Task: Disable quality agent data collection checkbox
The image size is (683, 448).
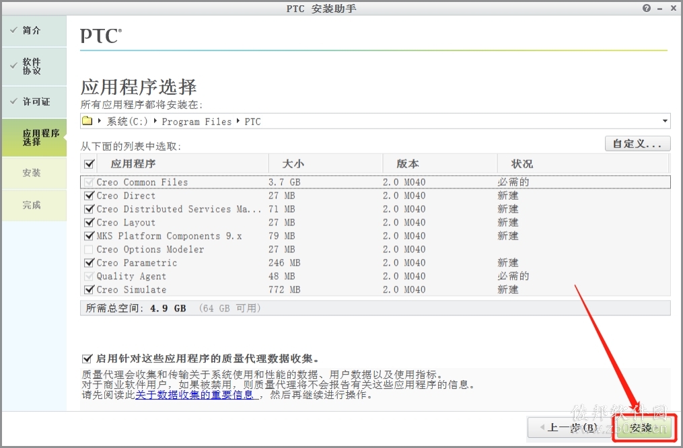Action: click(x=87, y=359)
